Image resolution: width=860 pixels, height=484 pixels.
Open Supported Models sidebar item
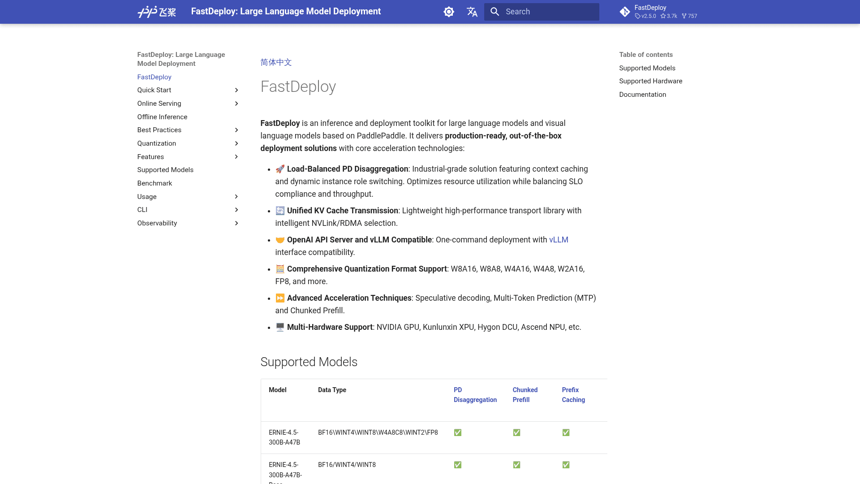point(165,170)
